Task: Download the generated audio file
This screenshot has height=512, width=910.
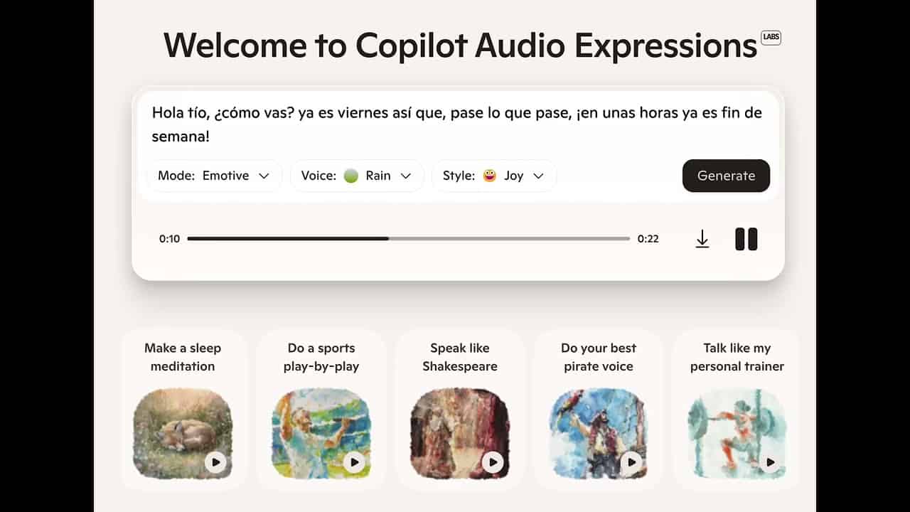Action: (702, 239)
